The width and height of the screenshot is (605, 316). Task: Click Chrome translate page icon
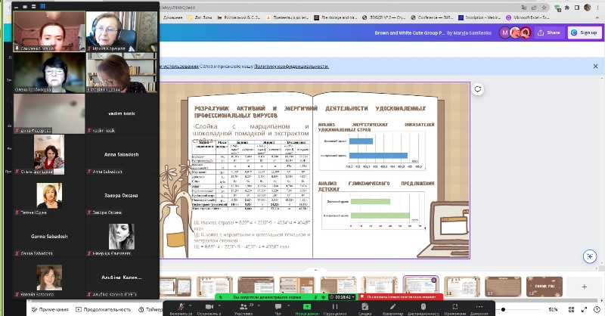524,8
